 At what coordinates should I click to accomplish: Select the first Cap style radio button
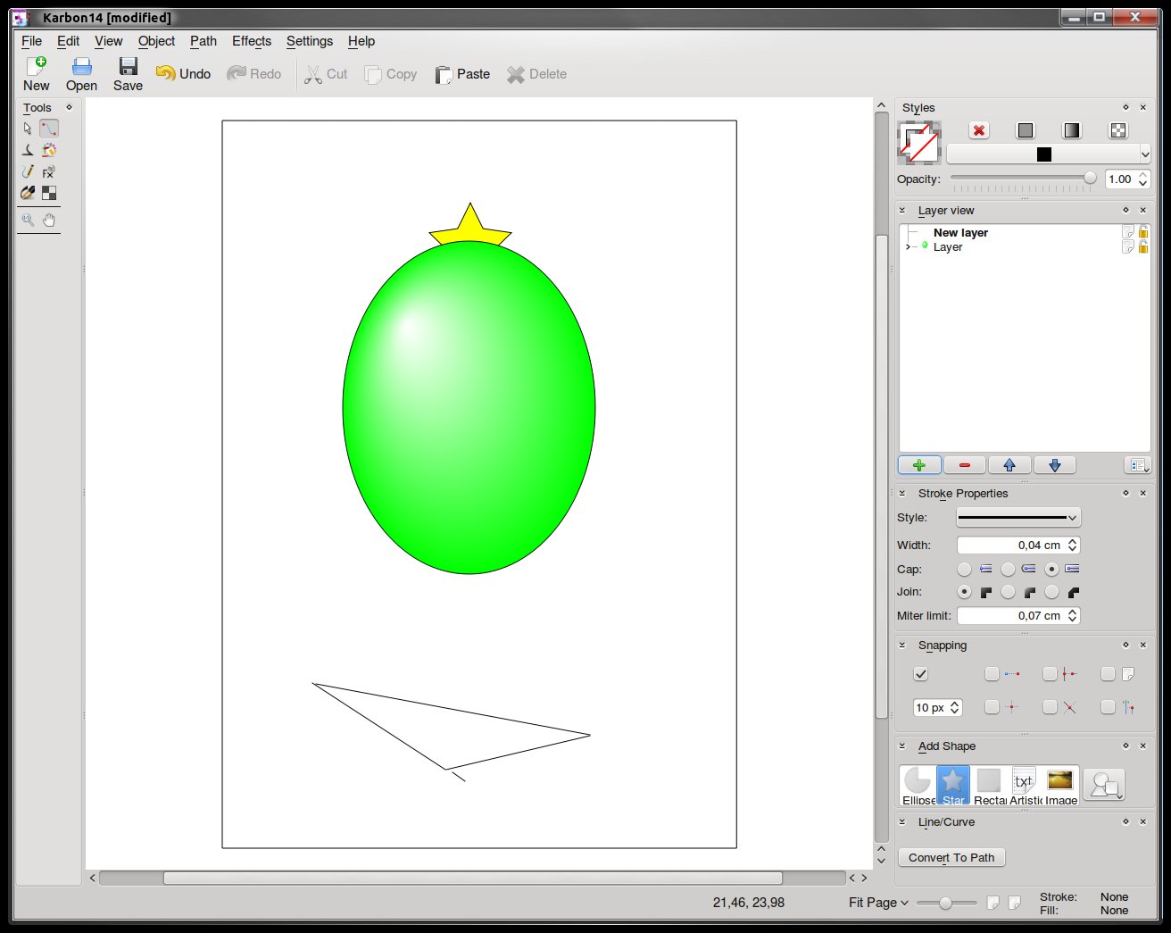click(x=964, y=569)
